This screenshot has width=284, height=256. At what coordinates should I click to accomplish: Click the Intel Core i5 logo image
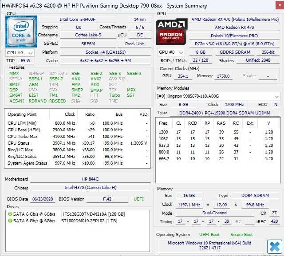(x=21, y=32)
